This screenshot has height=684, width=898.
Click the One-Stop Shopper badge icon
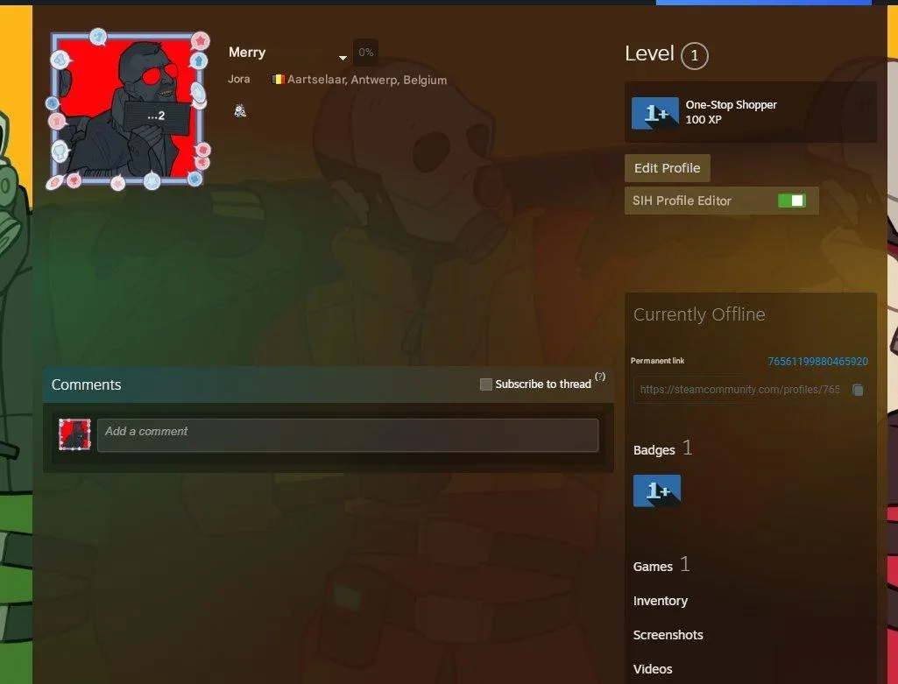coord(655,112)
